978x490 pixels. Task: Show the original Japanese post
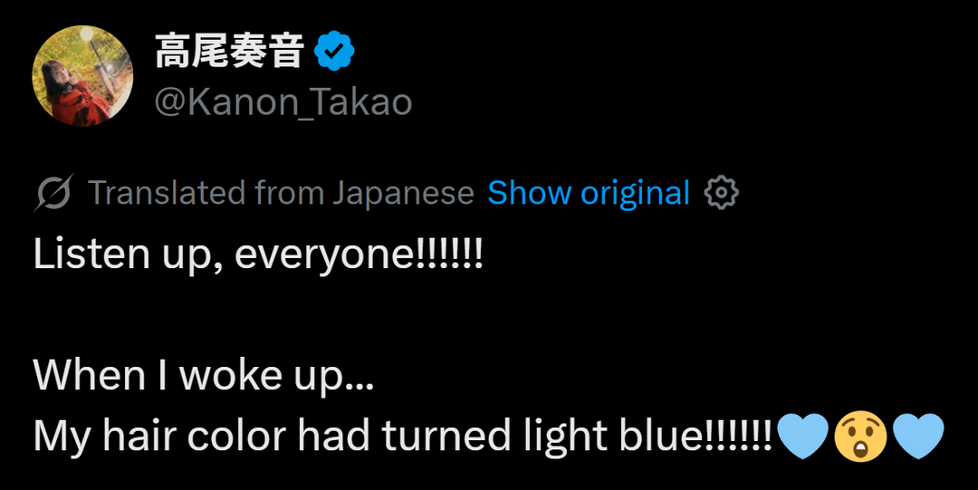[589, 193]
